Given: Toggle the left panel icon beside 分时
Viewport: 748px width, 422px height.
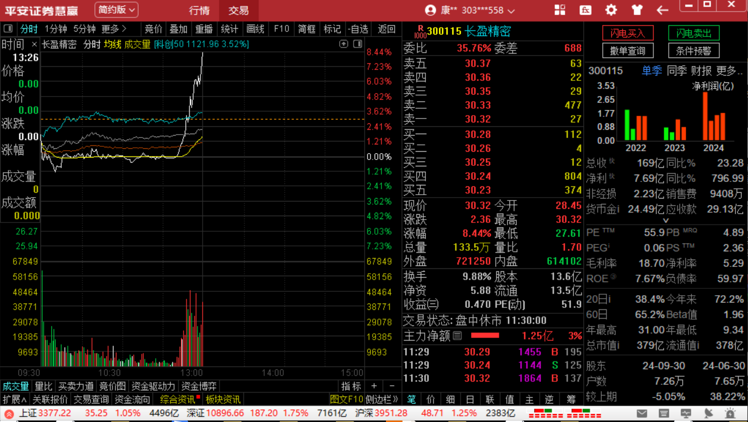Looking at the screenshot, I should pos(8,29).
